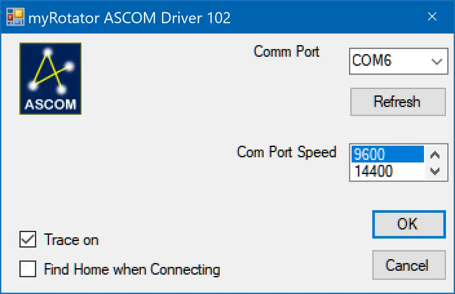Click the "Comm Port" label

[287, 52]
